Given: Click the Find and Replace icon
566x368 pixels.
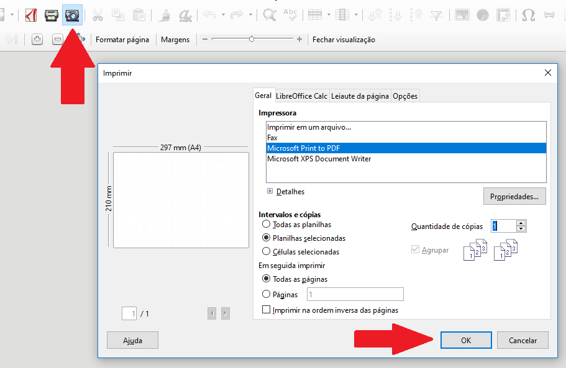Looking at the screenshot, I should click(x=269, y=15).
